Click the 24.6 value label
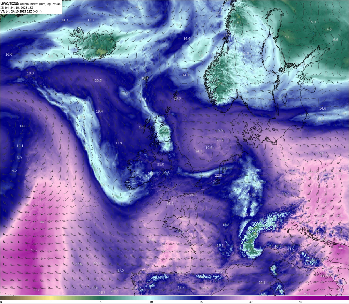 coord(193,195)
